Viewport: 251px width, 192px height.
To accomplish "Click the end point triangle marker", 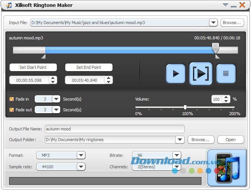I will (217, 56).
